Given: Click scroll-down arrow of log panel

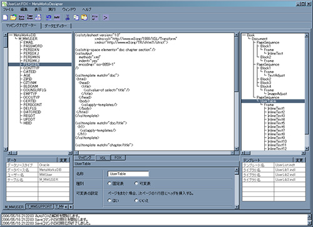Looking at the screenshot, I should pyautogui.click(x=310, y=223).
